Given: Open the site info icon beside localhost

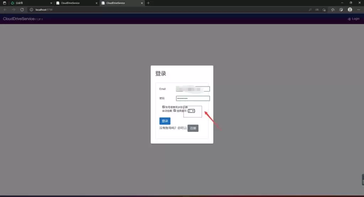Looking at the screenshot, I should [31, 10].
